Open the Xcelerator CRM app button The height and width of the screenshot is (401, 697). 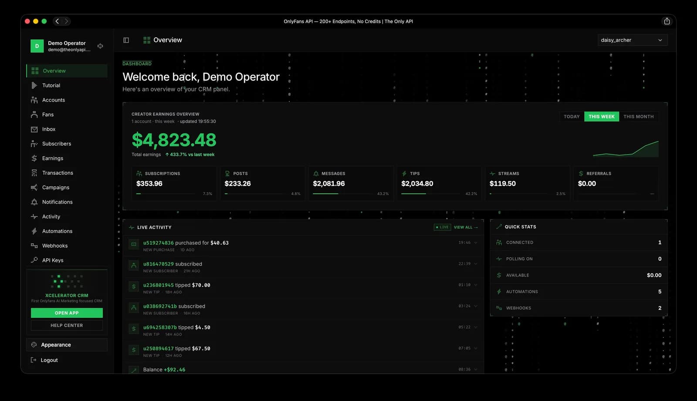click(67, 313)
